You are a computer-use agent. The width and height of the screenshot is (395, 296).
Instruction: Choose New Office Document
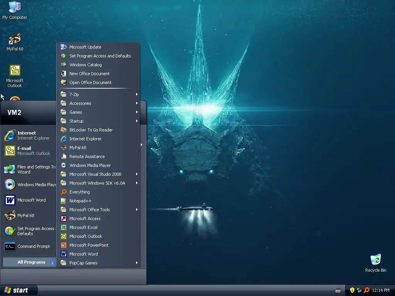[98, 74]
